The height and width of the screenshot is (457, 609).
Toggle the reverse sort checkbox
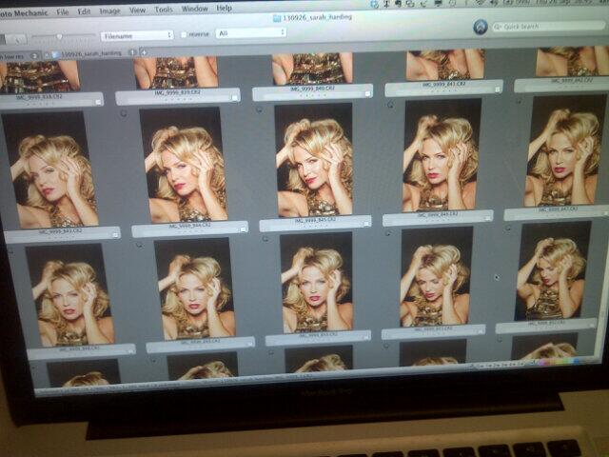(x=184, y=34)
